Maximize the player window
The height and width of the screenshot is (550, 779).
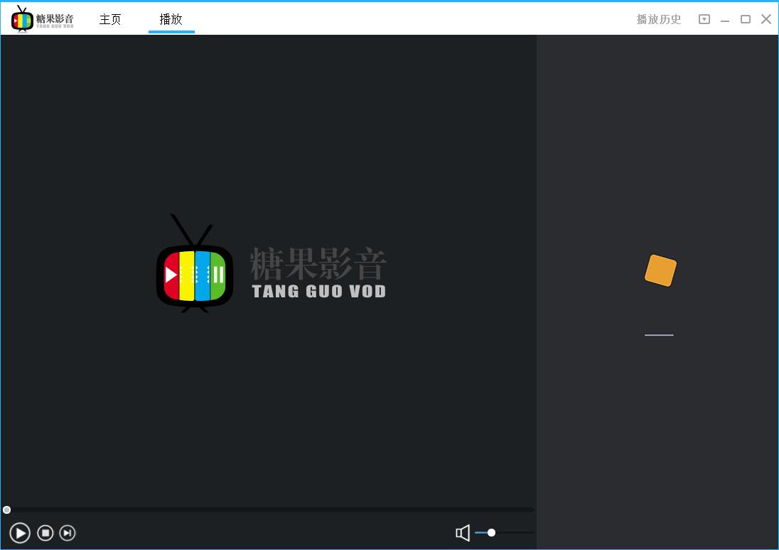click(x=745, y=19)
